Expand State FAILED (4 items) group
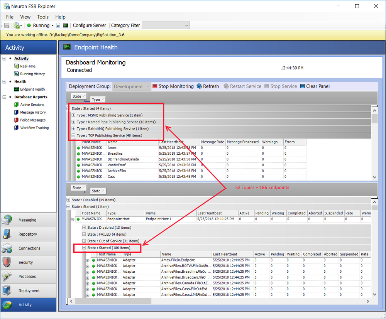The image size is (386, 319). coord(84,235)
